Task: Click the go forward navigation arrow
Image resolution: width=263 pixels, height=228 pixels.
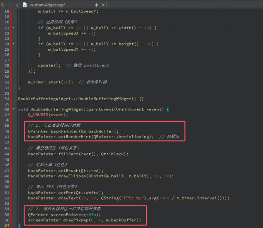Action: (x=10, y=5)
